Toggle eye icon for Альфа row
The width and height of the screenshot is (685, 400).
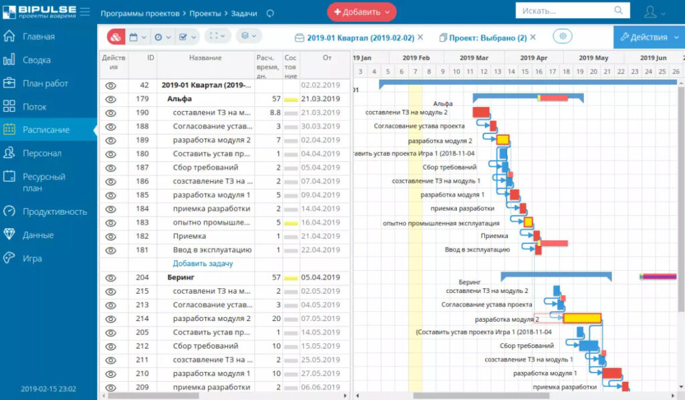(x=111, y=99)
